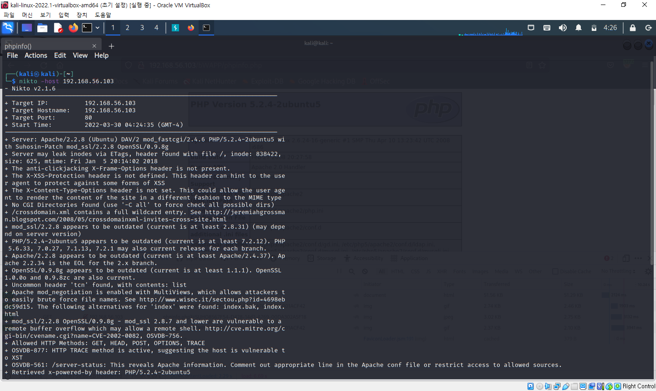
Task: Open VirtualBox 머신 menu
Action: pyautogui.click(x=27, y=15)
